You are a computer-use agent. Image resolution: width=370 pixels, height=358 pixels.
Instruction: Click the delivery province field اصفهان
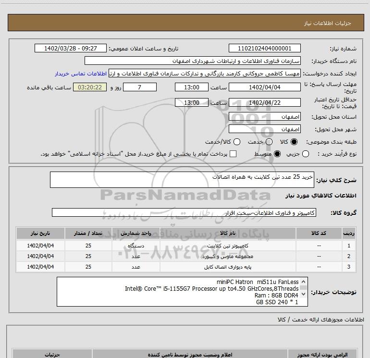(264, 117)
